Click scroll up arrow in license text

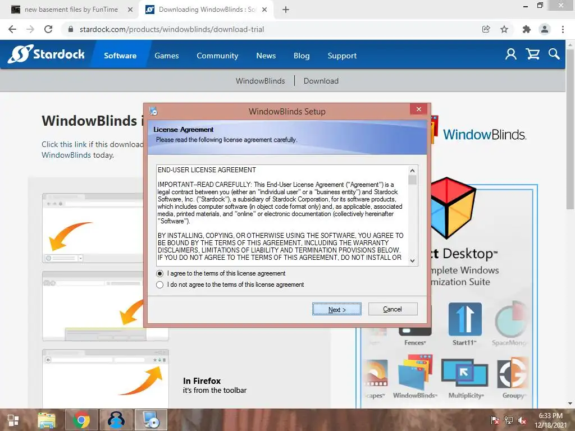(412, 171)
